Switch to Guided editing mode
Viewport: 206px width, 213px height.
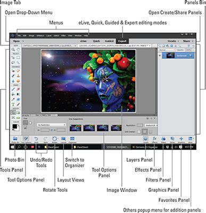109,41
